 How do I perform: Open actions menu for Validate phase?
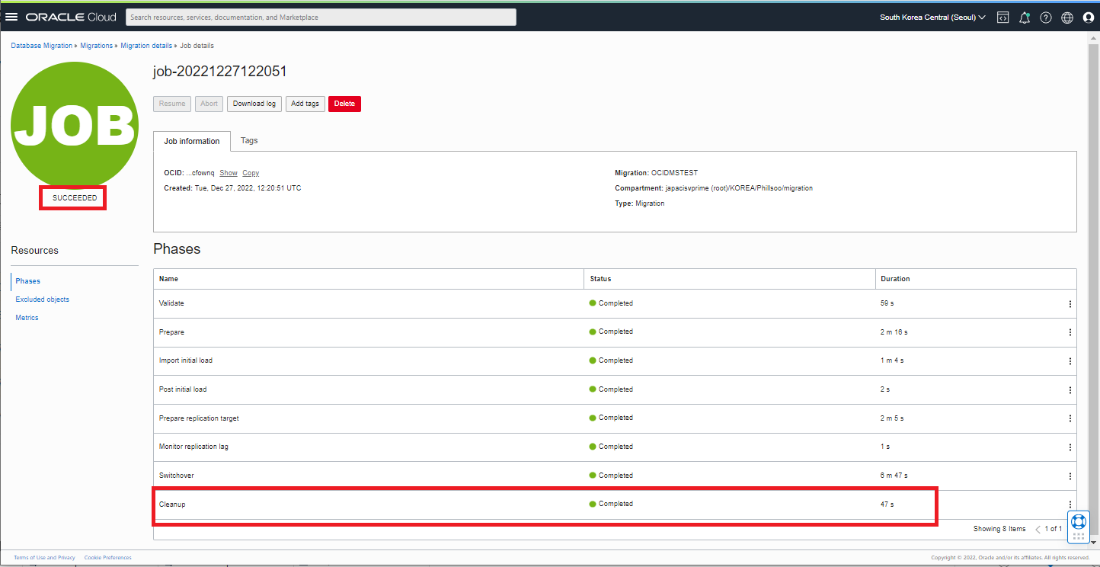coord(1070,304)
